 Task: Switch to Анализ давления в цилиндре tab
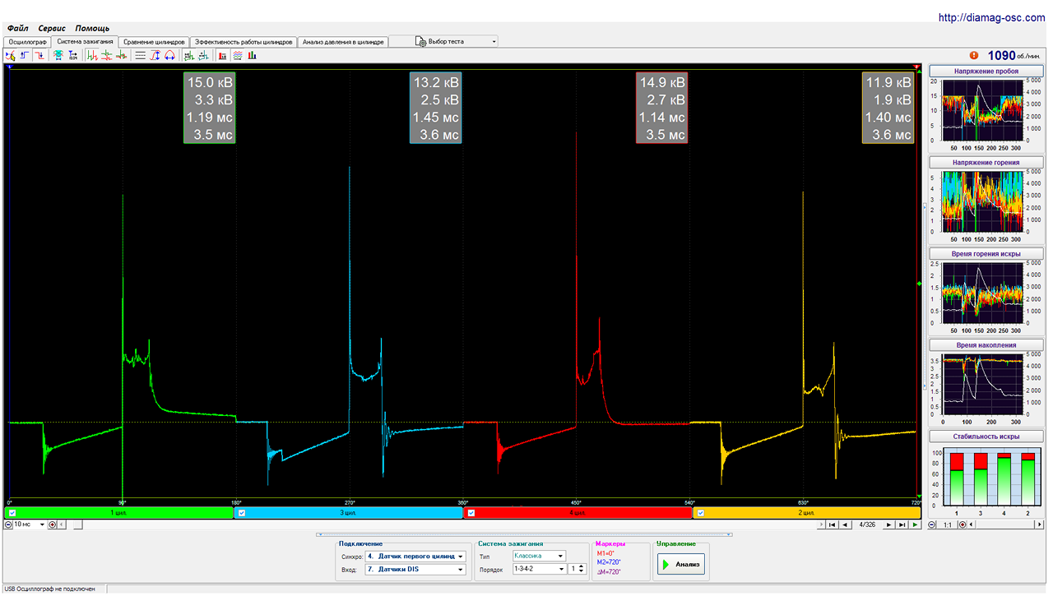coord(342,41)
